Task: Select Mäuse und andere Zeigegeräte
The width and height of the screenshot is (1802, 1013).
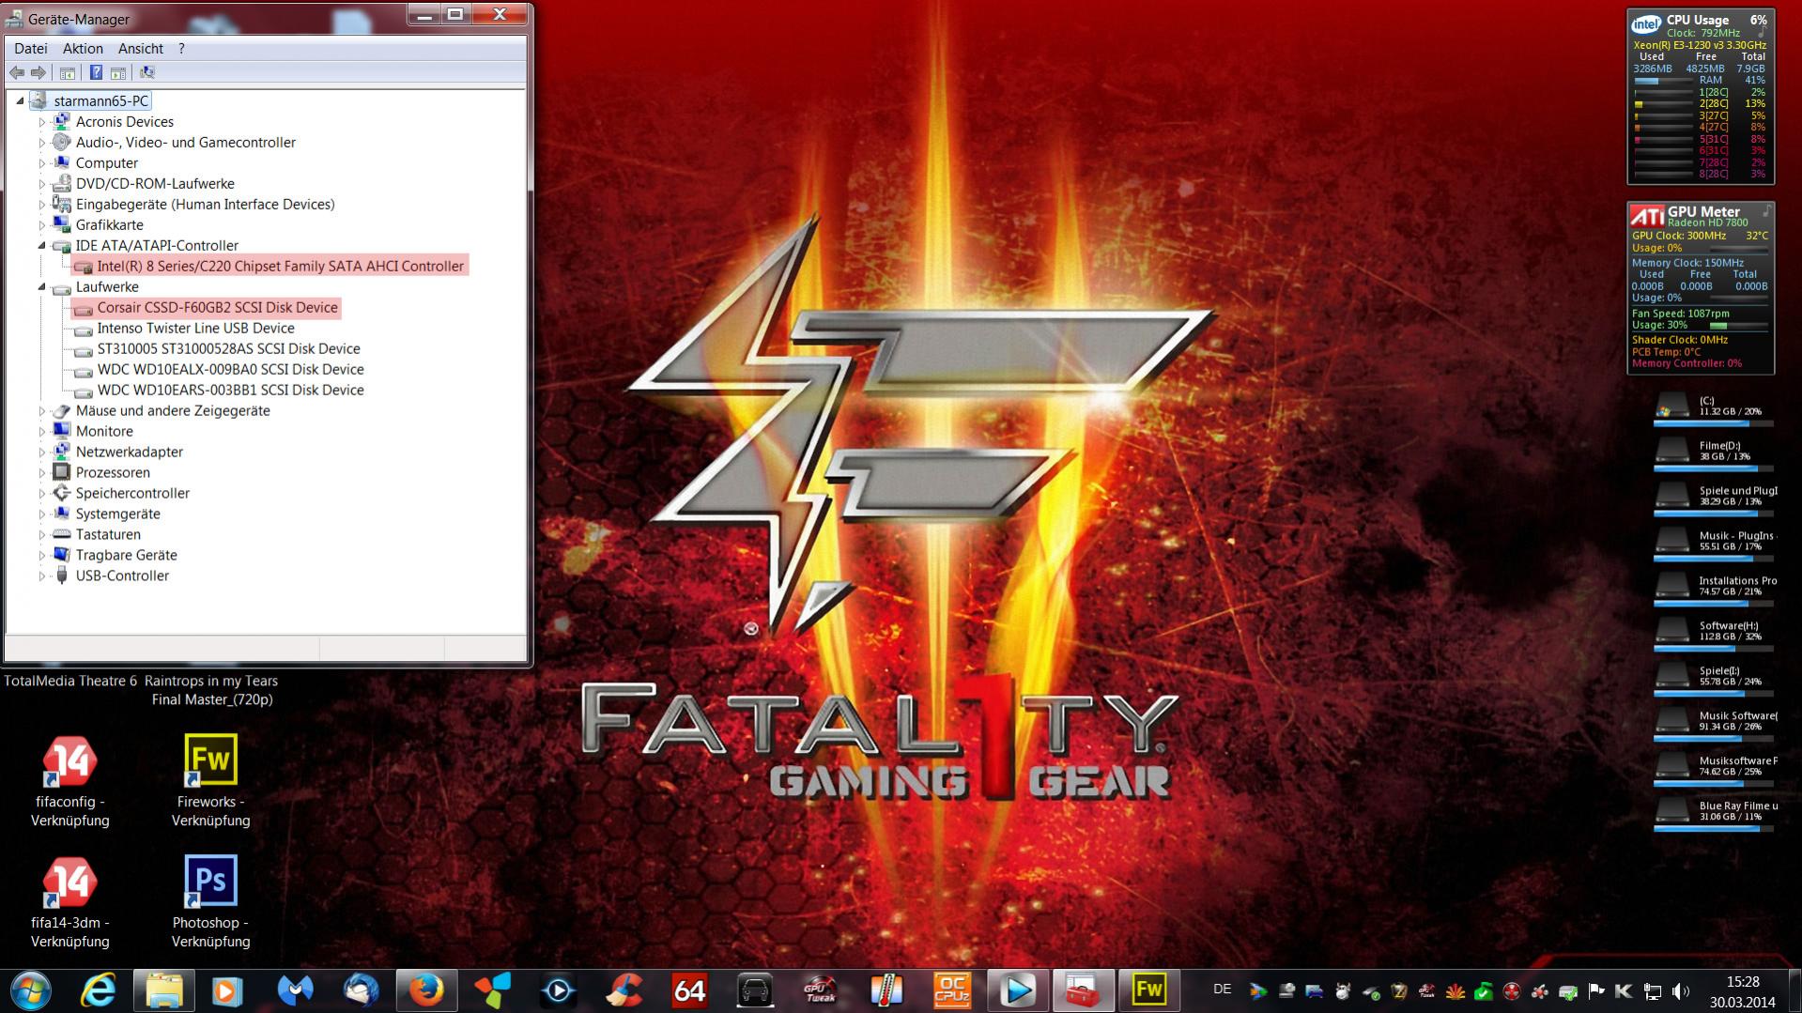Action: click(x=173, y=411)
